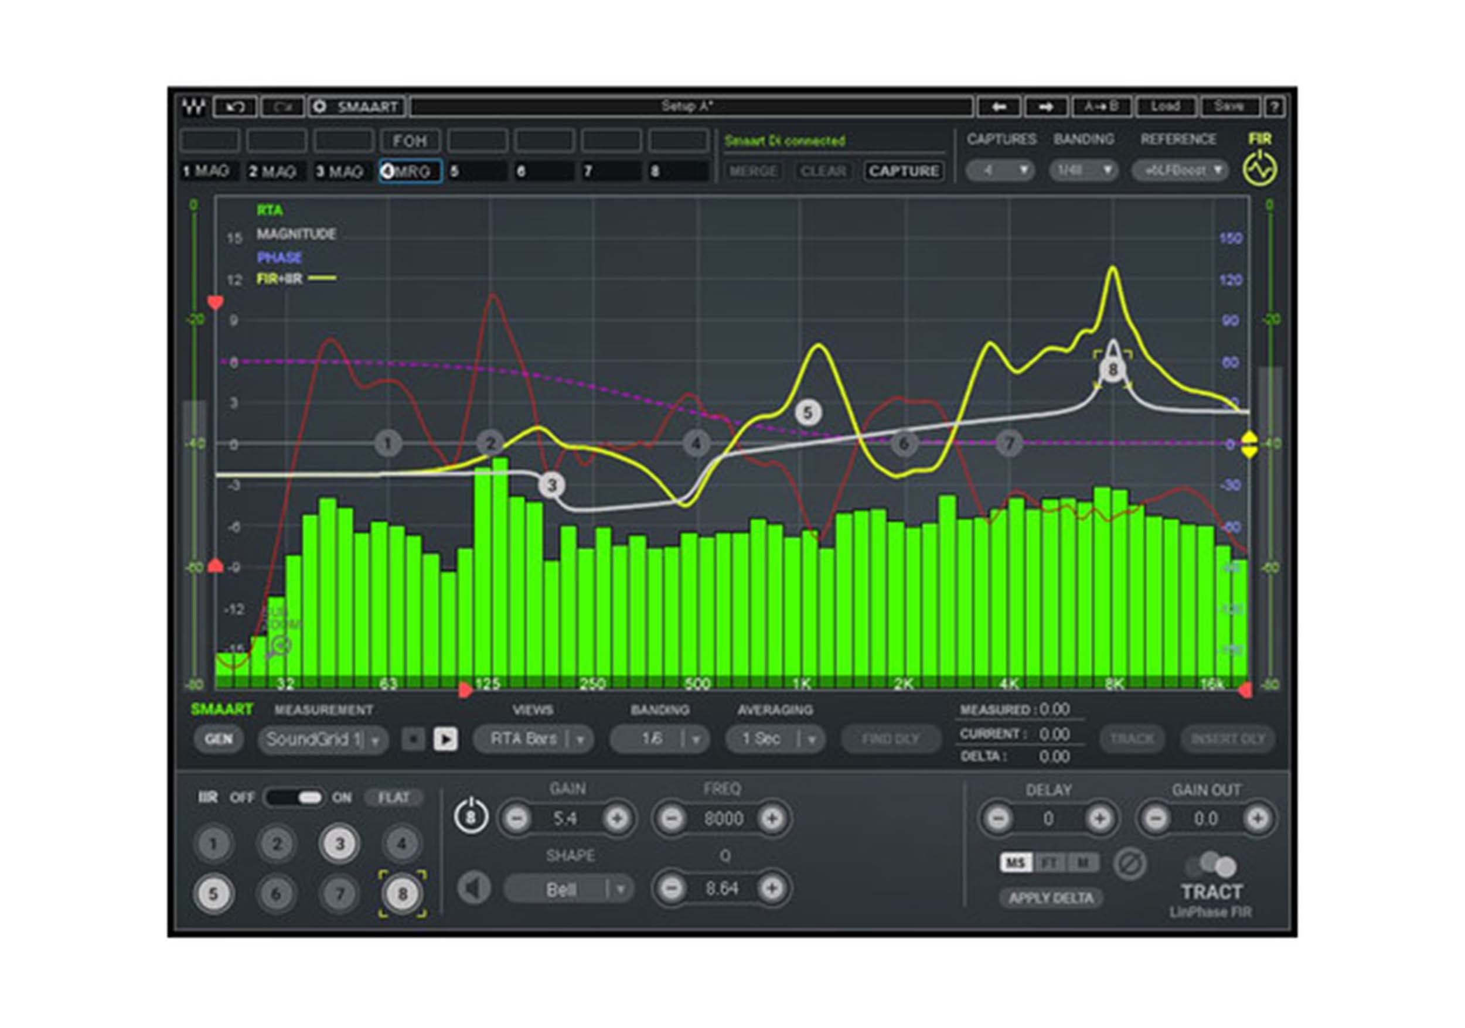
Task: Start the Smaart measurement with play button
Action: tap(445, 739)
